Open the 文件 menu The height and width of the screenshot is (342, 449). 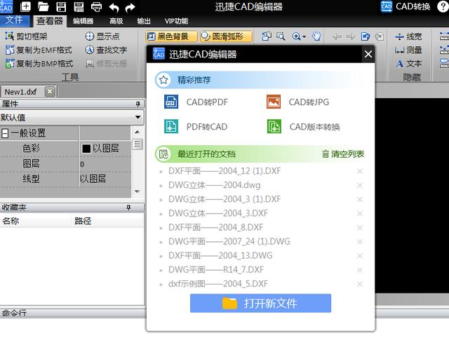coord(14,20)
